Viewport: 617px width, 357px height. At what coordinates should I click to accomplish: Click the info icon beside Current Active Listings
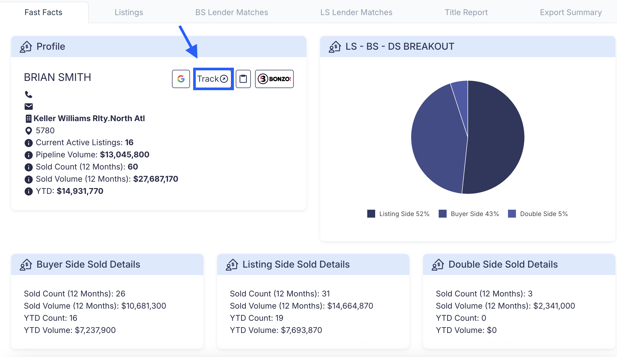coord(29,143)
